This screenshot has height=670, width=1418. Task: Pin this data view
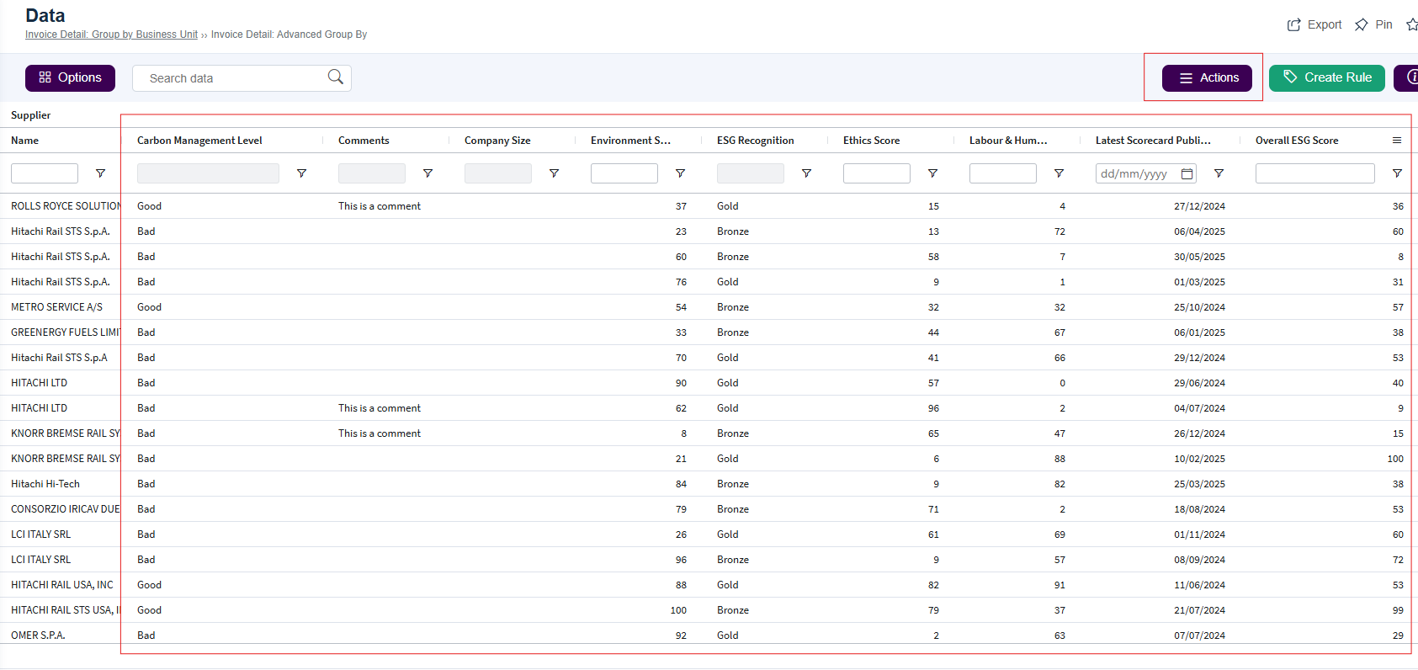point(1373,24)
